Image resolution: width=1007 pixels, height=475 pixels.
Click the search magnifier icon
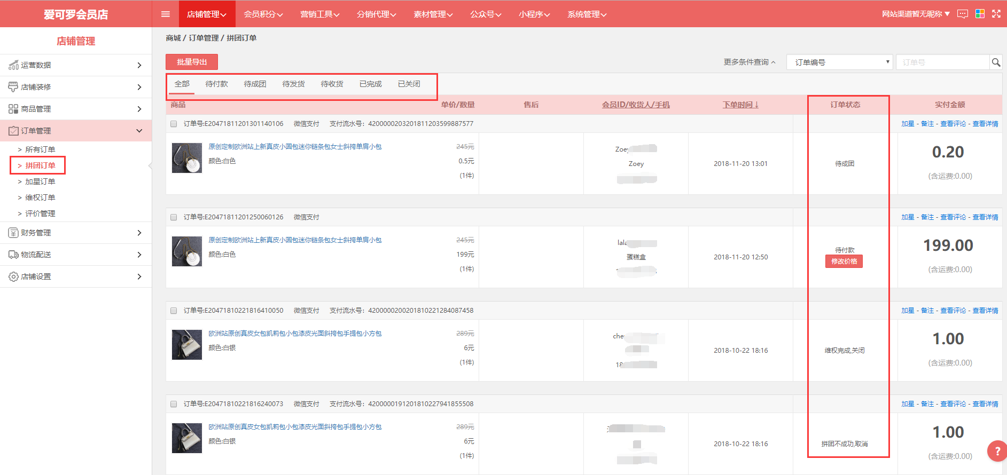point(996,62)
